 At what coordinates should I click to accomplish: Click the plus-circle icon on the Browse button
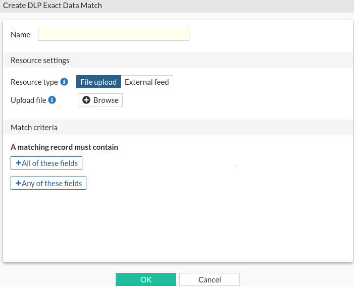click(x=86, y=100)
